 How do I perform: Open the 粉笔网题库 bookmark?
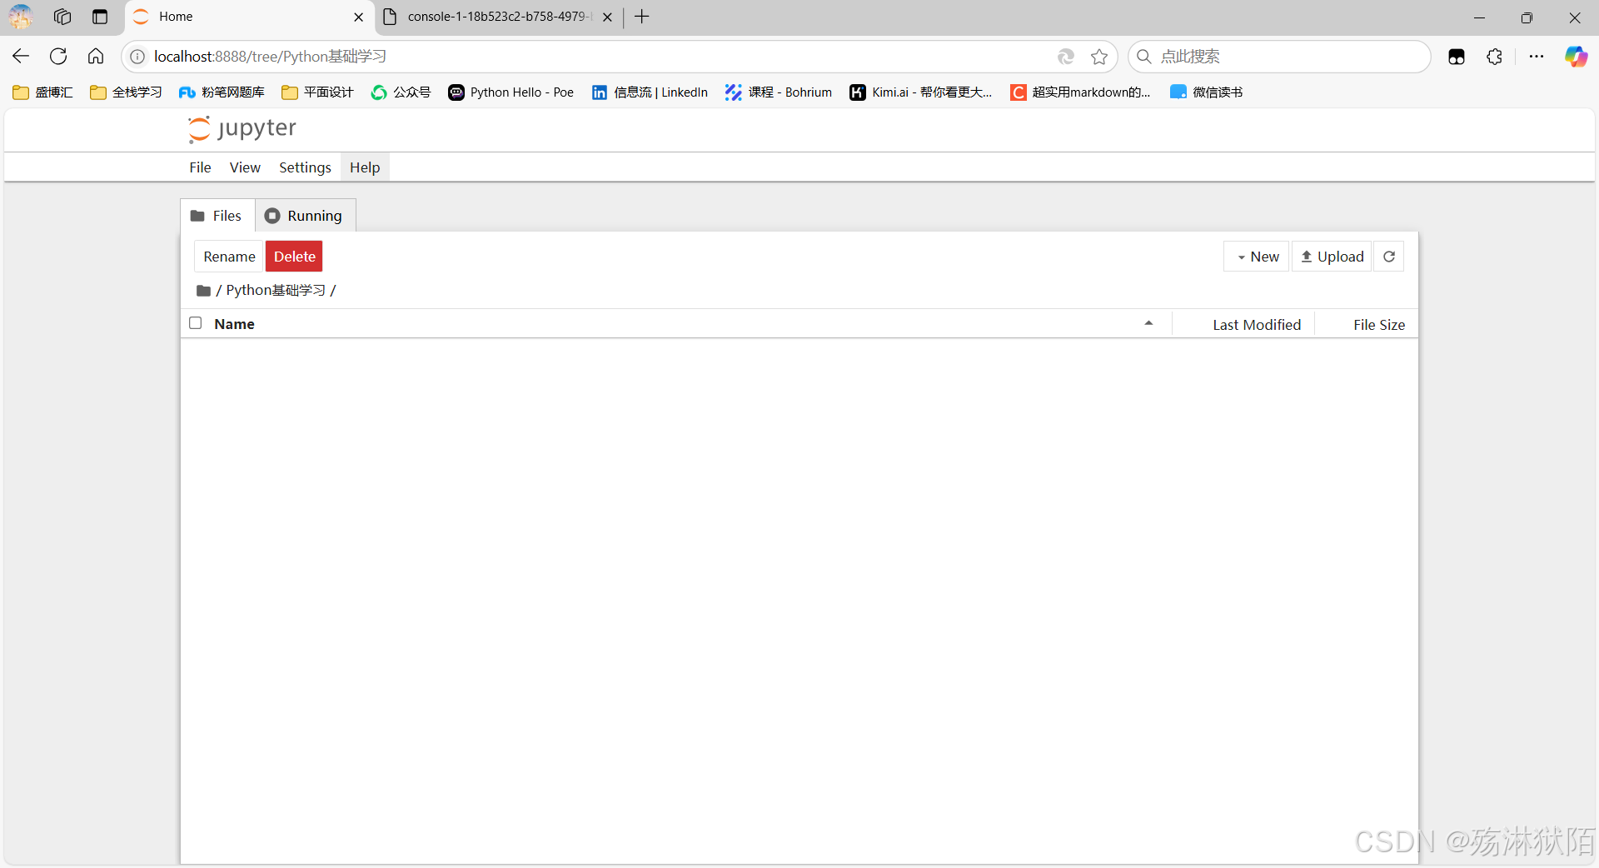point(222,92)
